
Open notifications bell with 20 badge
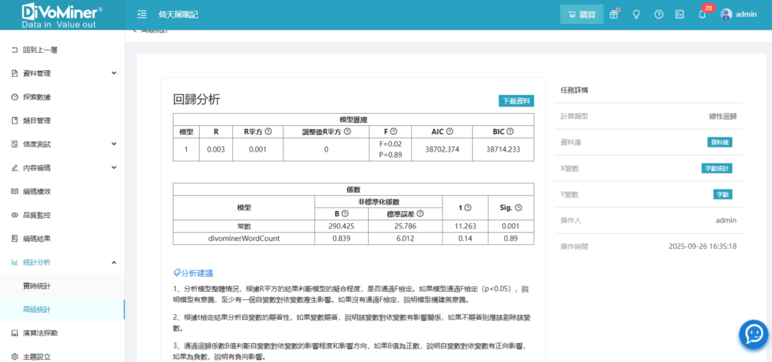pos(702,14)
